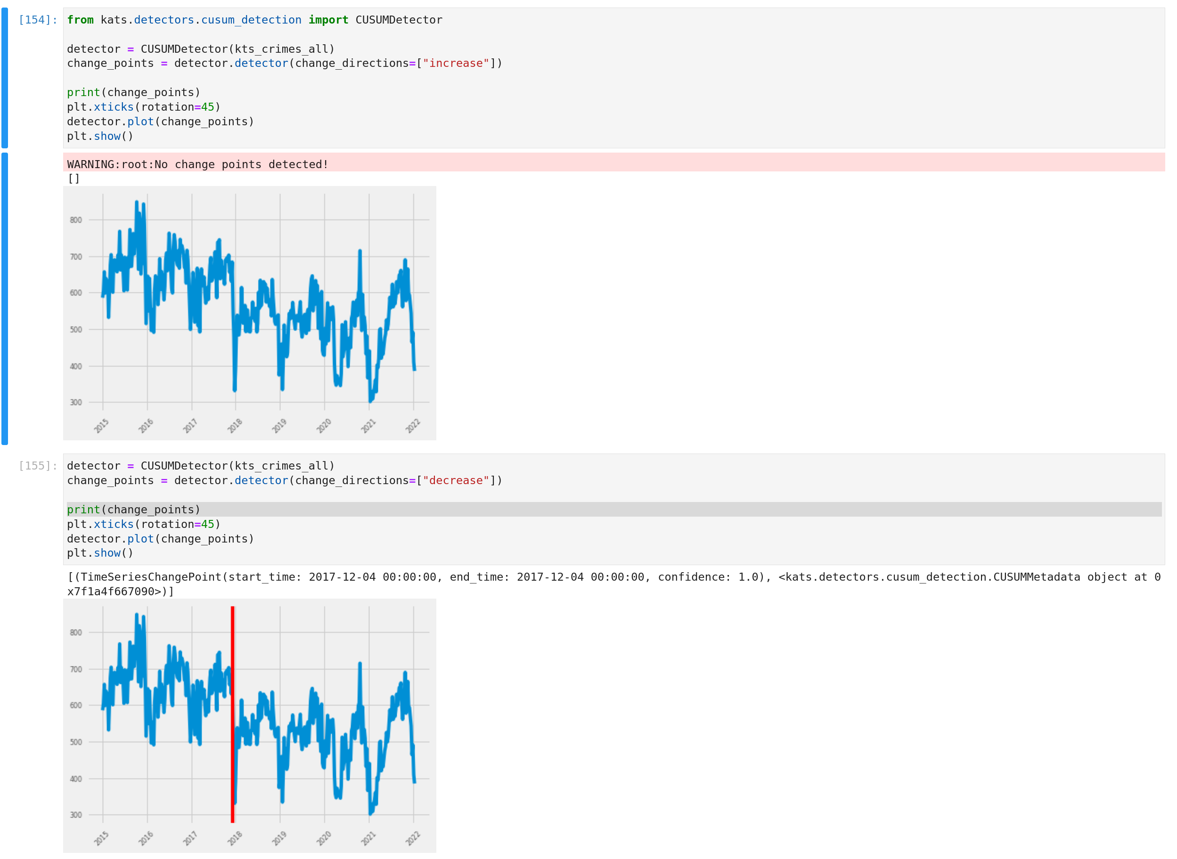Collapse cell 154 input using blue bar
Viewport: 1177px width, 859px height.
coord(5,78)
